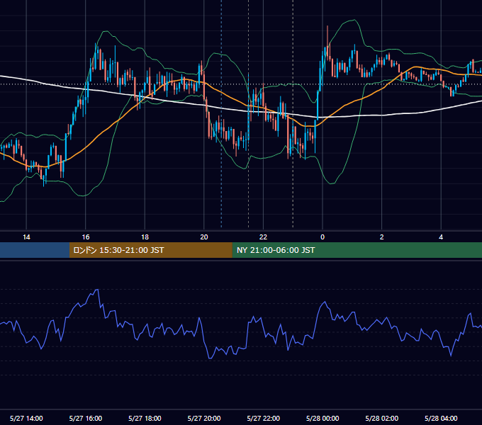Click hour label 0 on price chart axis
The image size is (482, 425).
point(323,237)
